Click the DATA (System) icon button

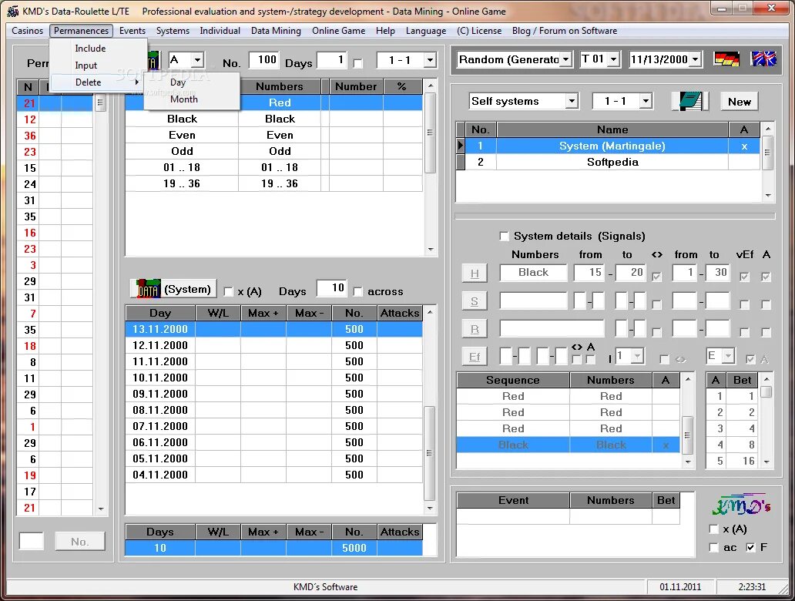(x=173, y=289)
